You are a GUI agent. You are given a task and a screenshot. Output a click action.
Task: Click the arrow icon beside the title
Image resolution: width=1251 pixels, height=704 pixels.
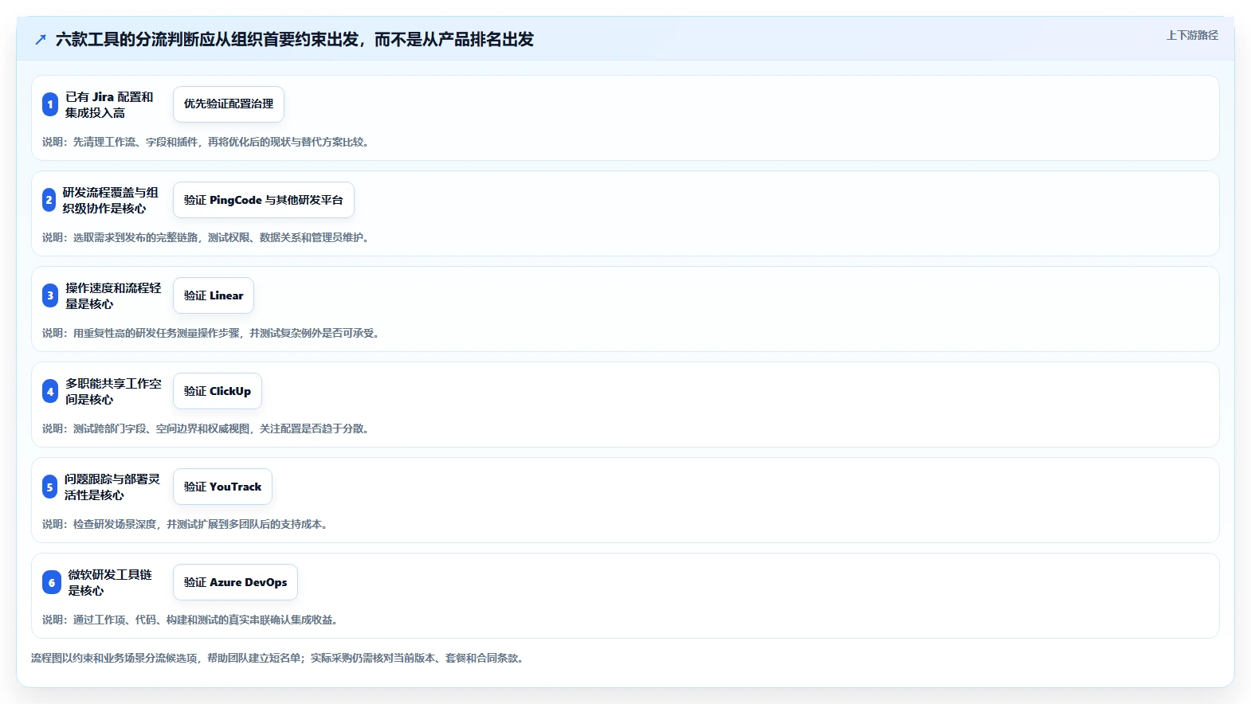(41, 40)
